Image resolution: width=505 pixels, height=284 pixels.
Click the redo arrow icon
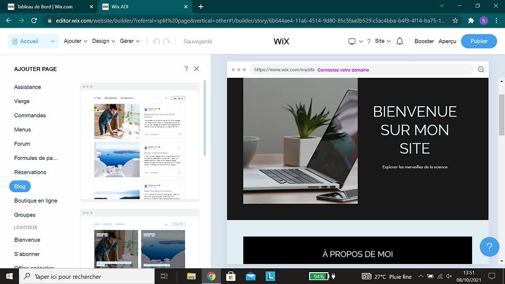pos(167,41)
